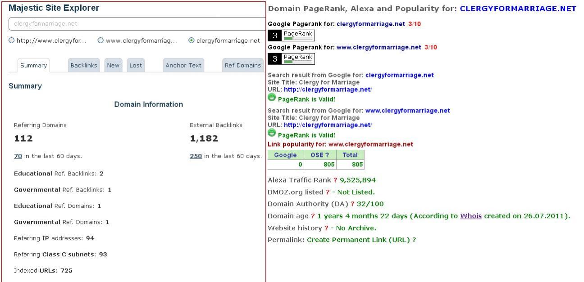Click the Google column header
584x282 pixels.
pos(286,155)
